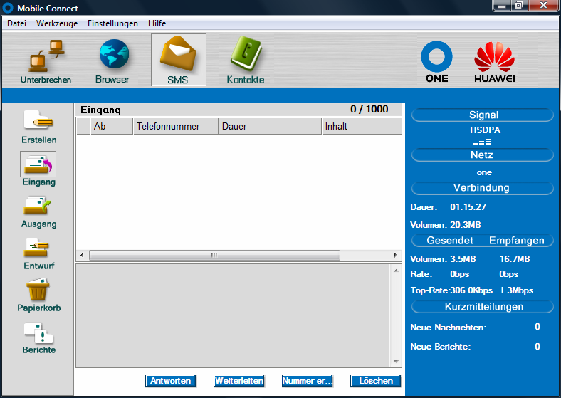Screen dimensions: 561x398
Task: Open the Datei menu
Action: click(x=16, y=23)
